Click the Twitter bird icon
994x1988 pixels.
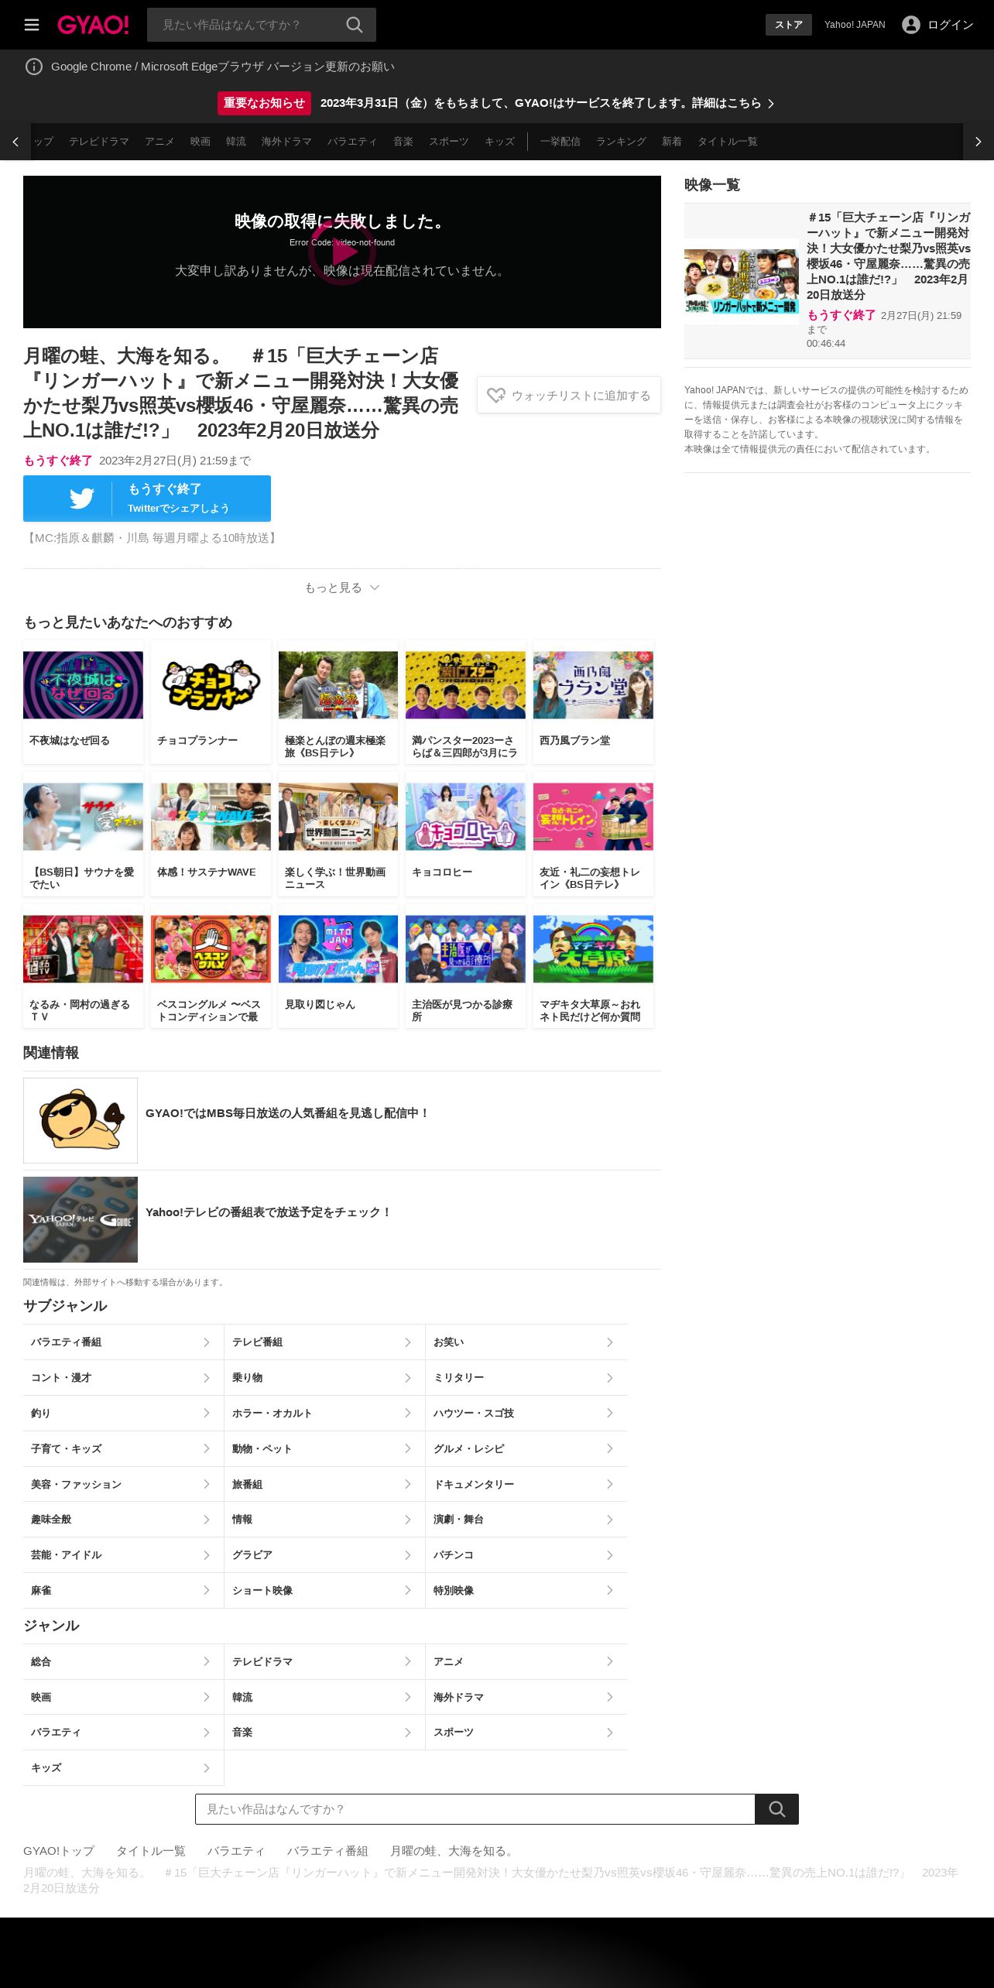point(81,499)
